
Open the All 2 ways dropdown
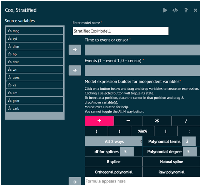(x=114, y=141)
